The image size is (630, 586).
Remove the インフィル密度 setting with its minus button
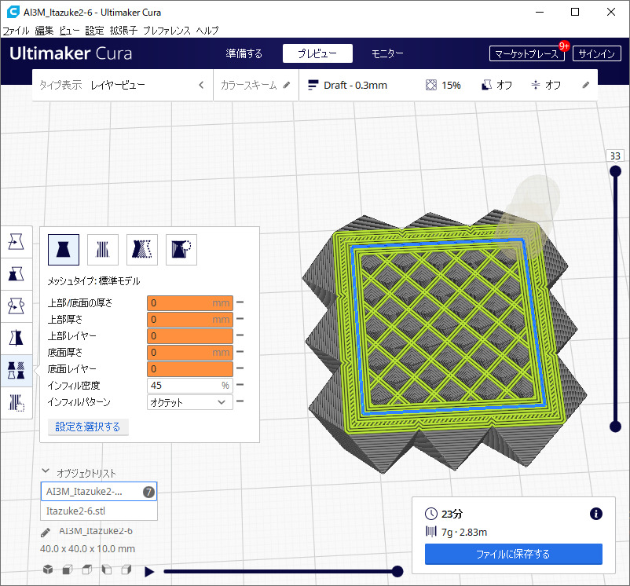(240, 386)
